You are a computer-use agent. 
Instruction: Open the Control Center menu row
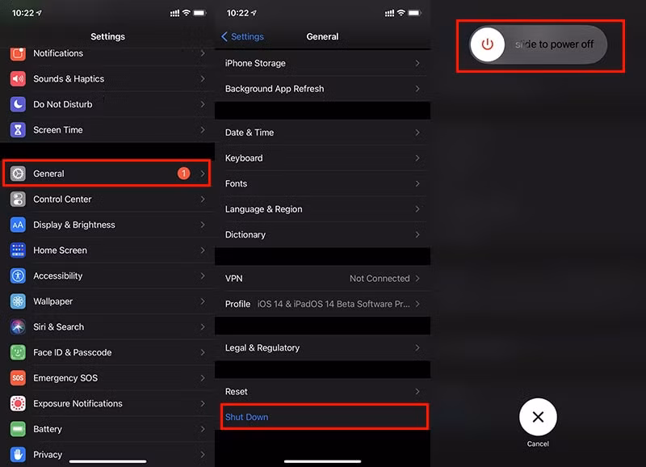pyautogui.click(x=107, y=199)
